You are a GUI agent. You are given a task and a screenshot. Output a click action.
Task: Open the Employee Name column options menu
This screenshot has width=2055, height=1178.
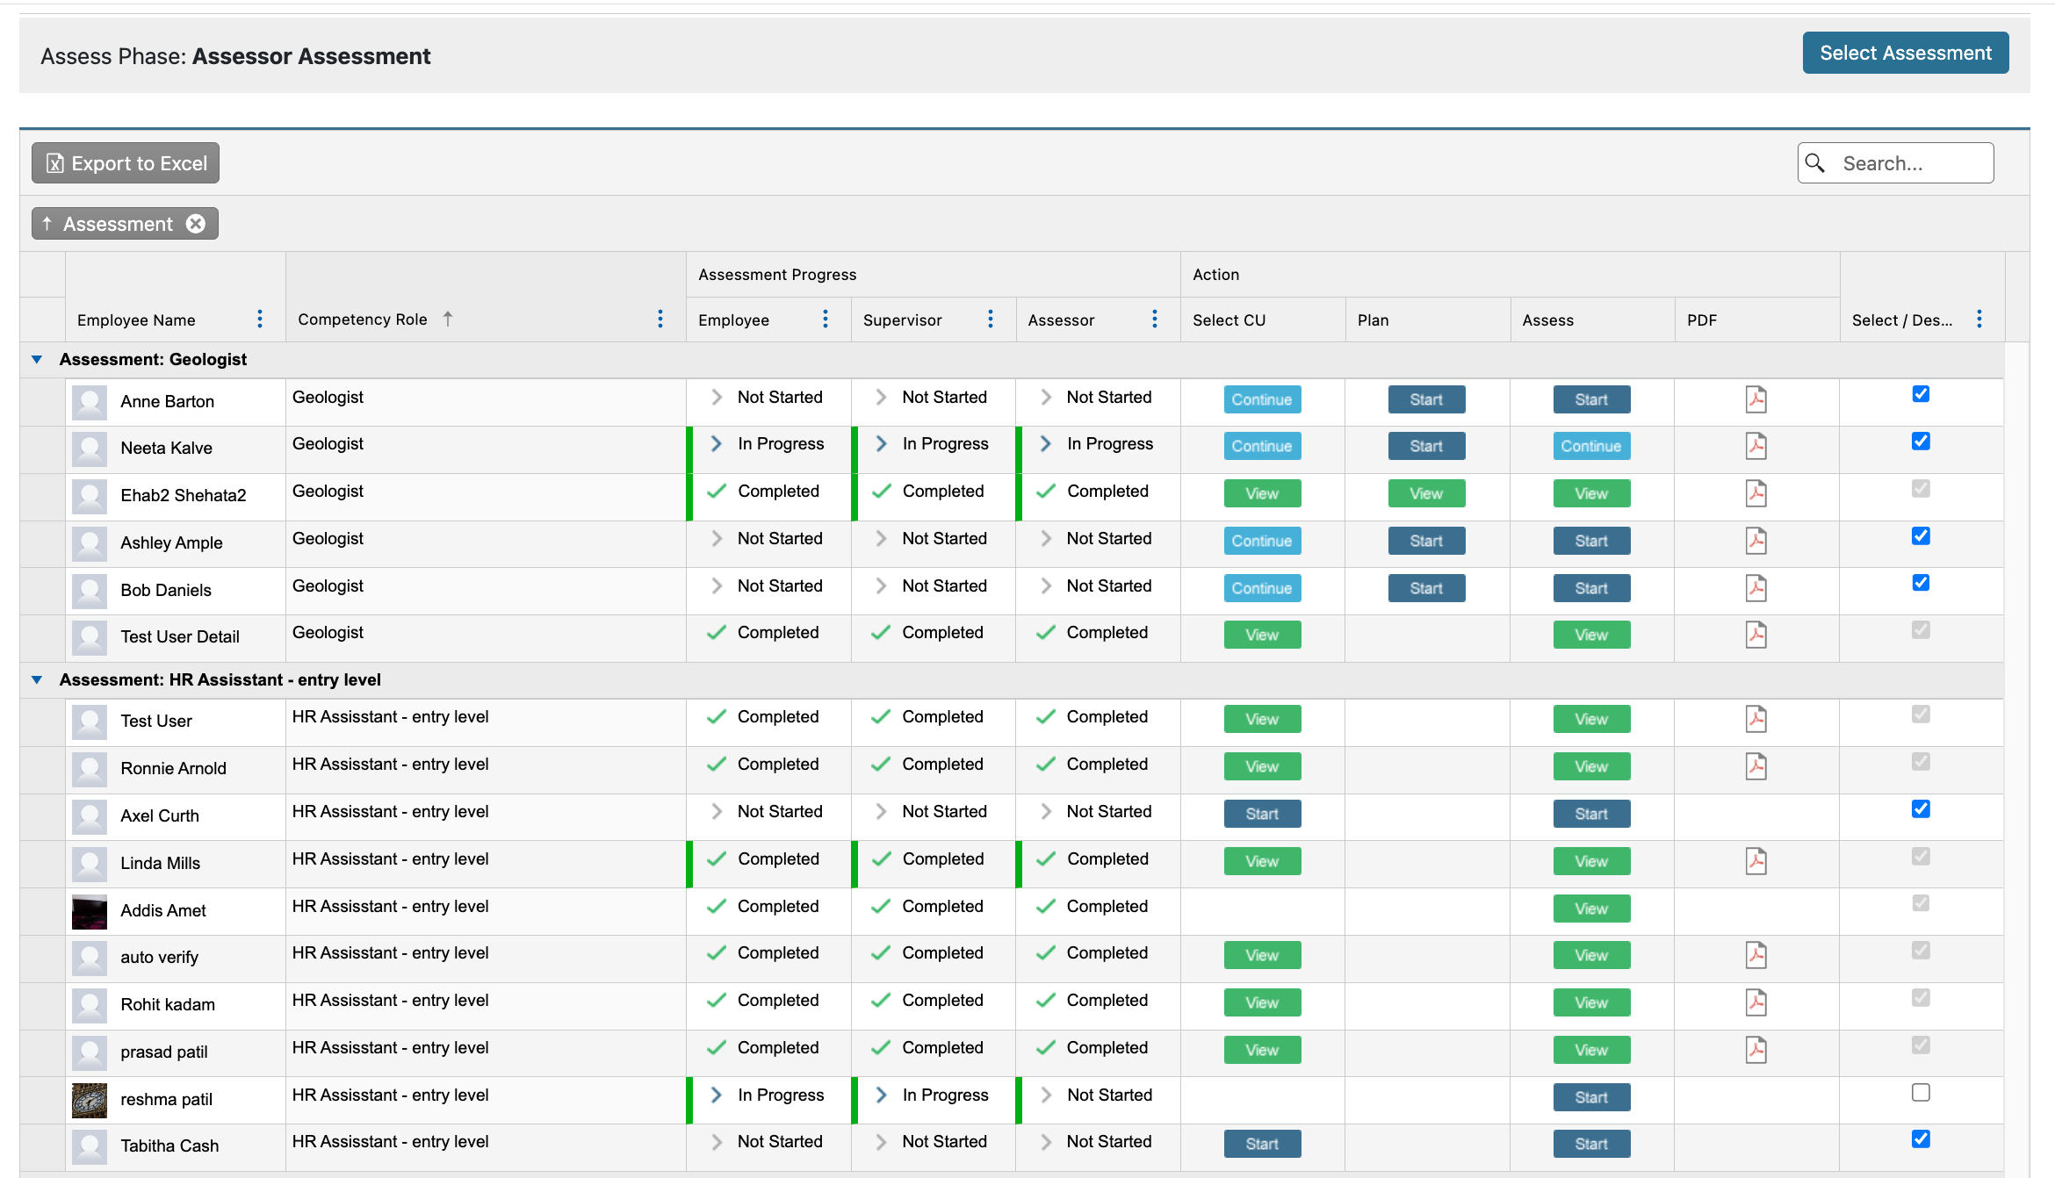pyautogui.click(x=259, y=320)
